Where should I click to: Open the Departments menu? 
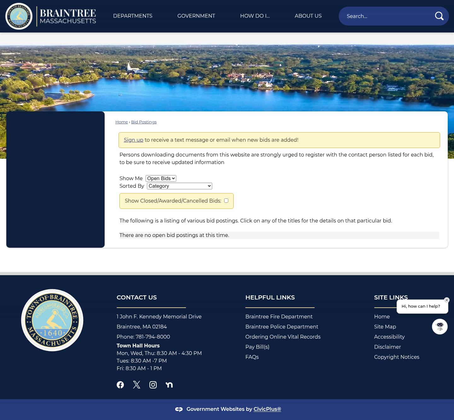tap(133, 16)
